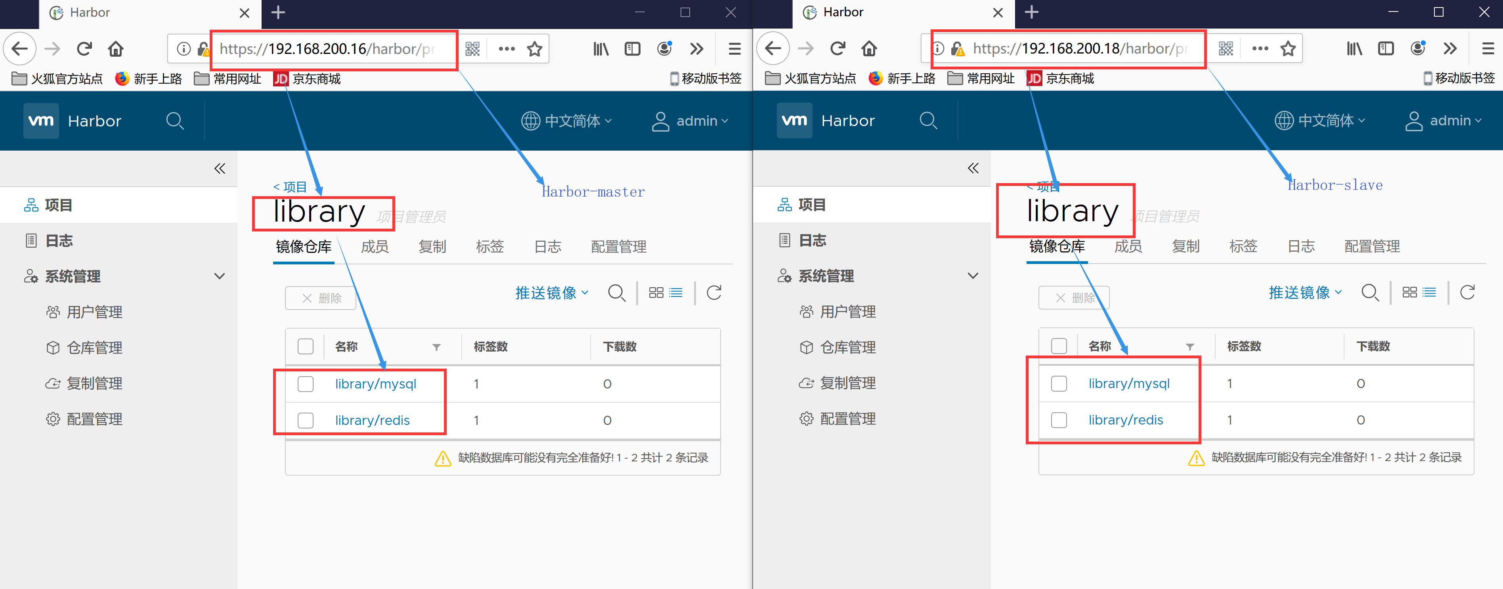Refresh repository list in right window

tap(1467, 292)
